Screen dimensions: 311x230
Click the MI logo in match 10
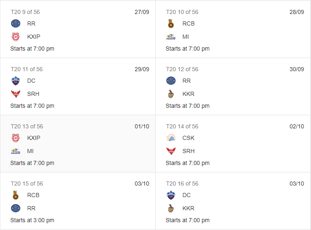click(171, 37)
